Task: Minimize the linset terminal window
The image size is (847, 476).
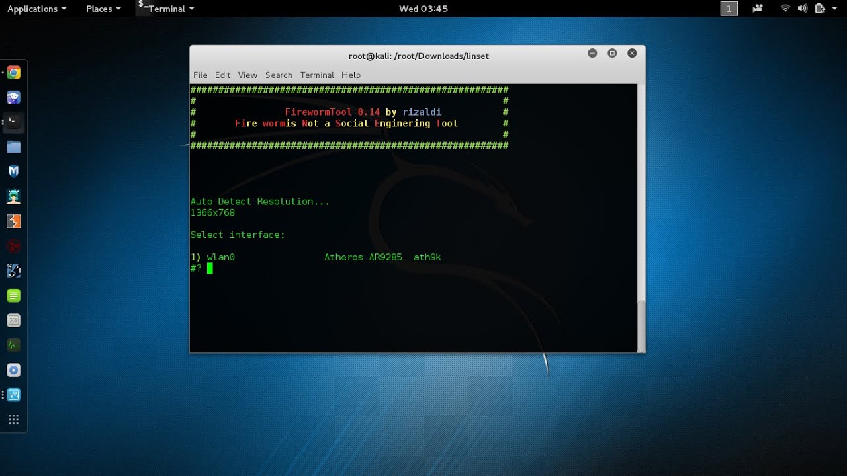Action: (x=592, y=53)
